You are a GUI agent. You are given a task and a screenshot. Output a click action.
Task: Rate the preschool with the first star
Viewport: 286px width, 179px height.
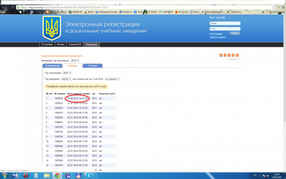point(221,55)
